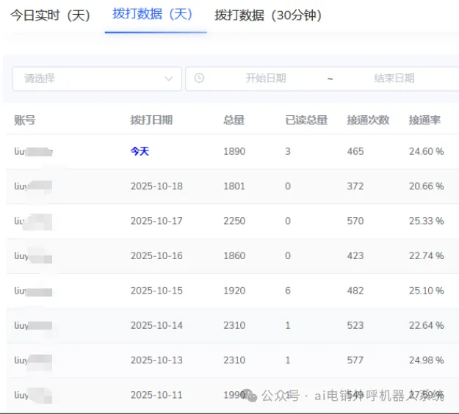459x414 pixels.
Task: Click the 接通率 column header
Action: point(424,120)
